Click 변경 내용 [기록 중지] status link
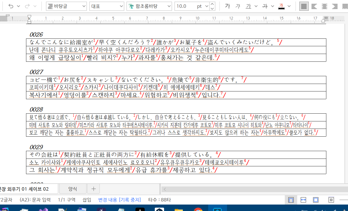 tap(119, 200)
